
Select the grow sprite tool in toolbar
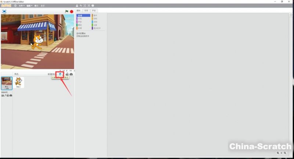[x=85, y=6]
